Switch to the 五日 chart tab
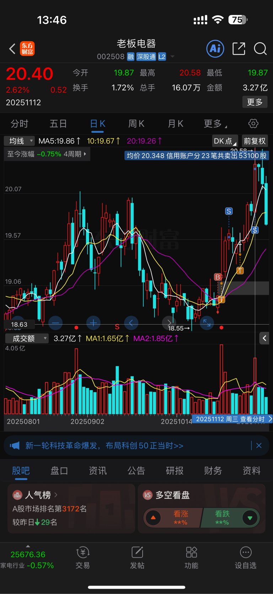Image resolution: width=273 pixels, height=594 pixels. pos(58,123)
